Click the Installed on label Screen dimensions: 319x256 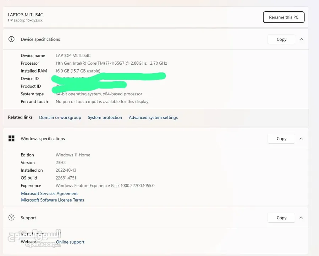point(32,170)
